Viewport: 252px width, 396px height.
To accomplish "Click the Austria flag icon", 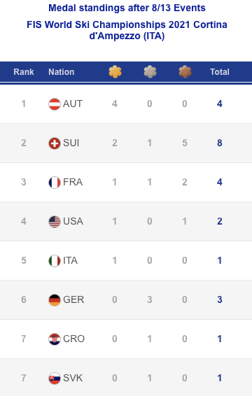I will coord(55,104).
